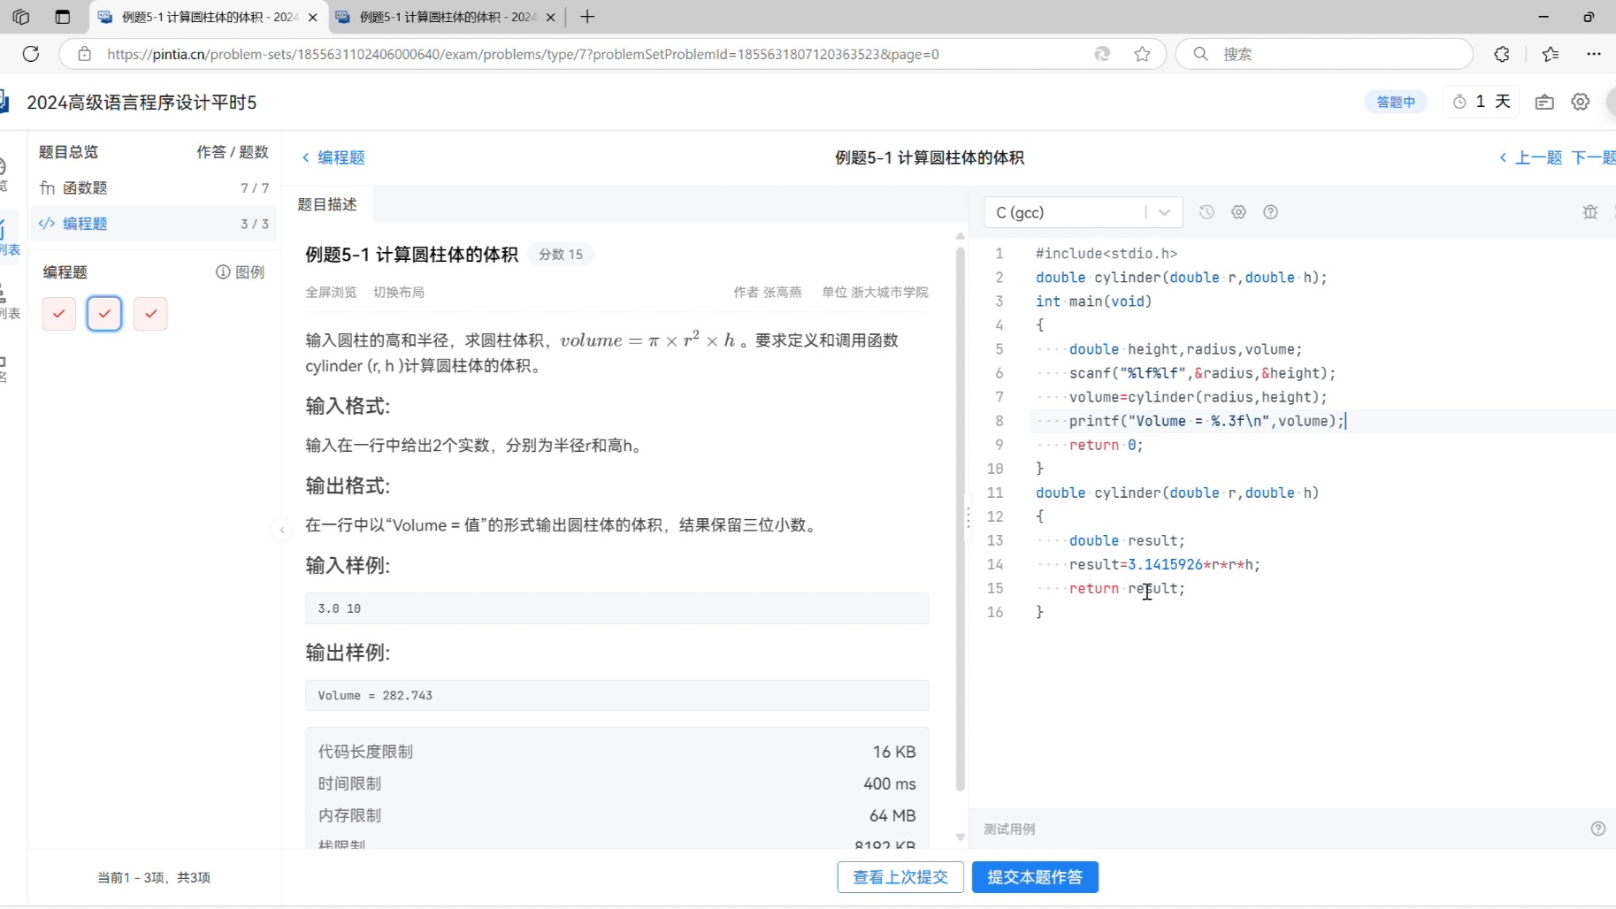This screenshot has width=1616, height=909.
Task: Go to previous problem 上一题
Action: (x=1531, y=157)
